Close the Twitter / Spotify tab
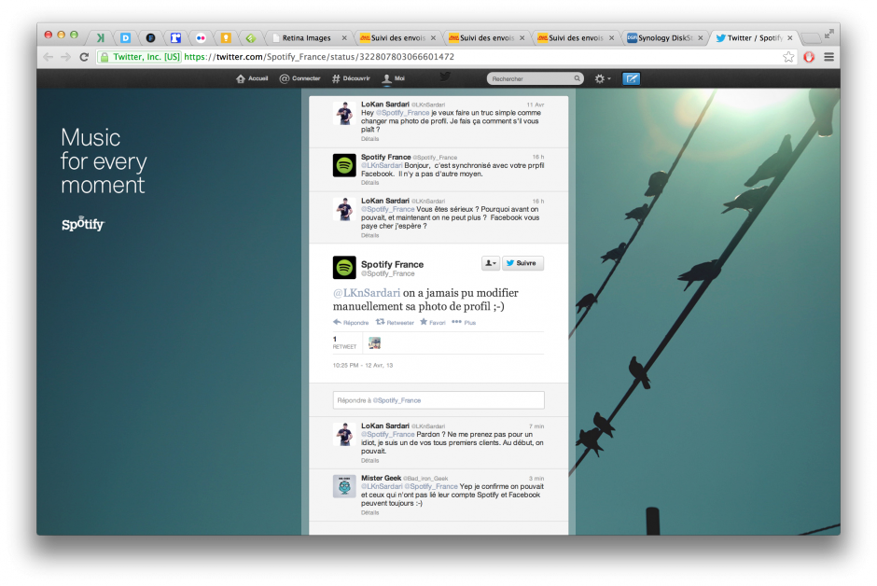877x586 pixels. (789, 38)
